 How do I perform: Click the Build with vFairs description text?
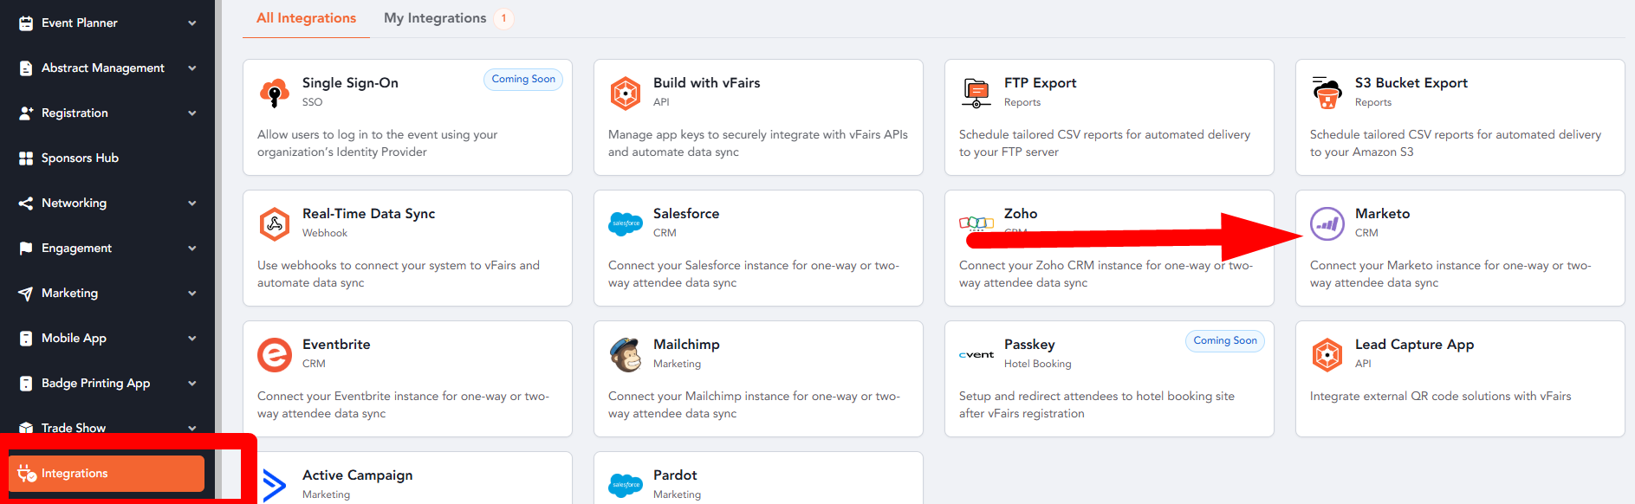click(x=758, y=144)
